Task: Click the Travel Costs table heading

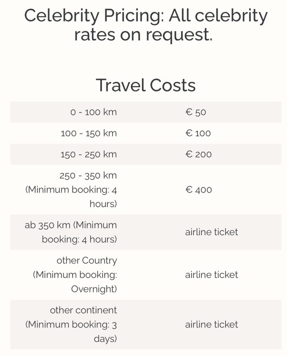Action: [x=146, y=85]
